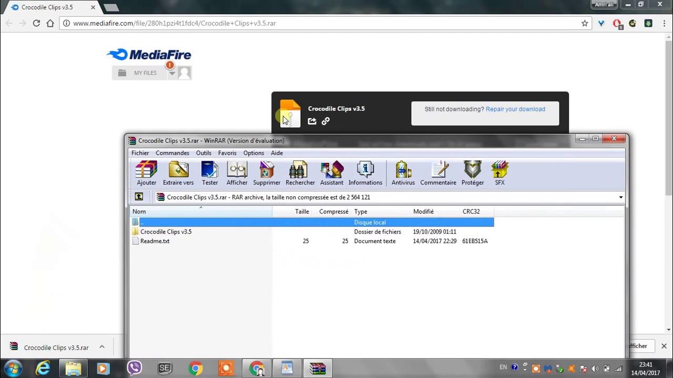Open the Fichier menu

coord(140,153)
